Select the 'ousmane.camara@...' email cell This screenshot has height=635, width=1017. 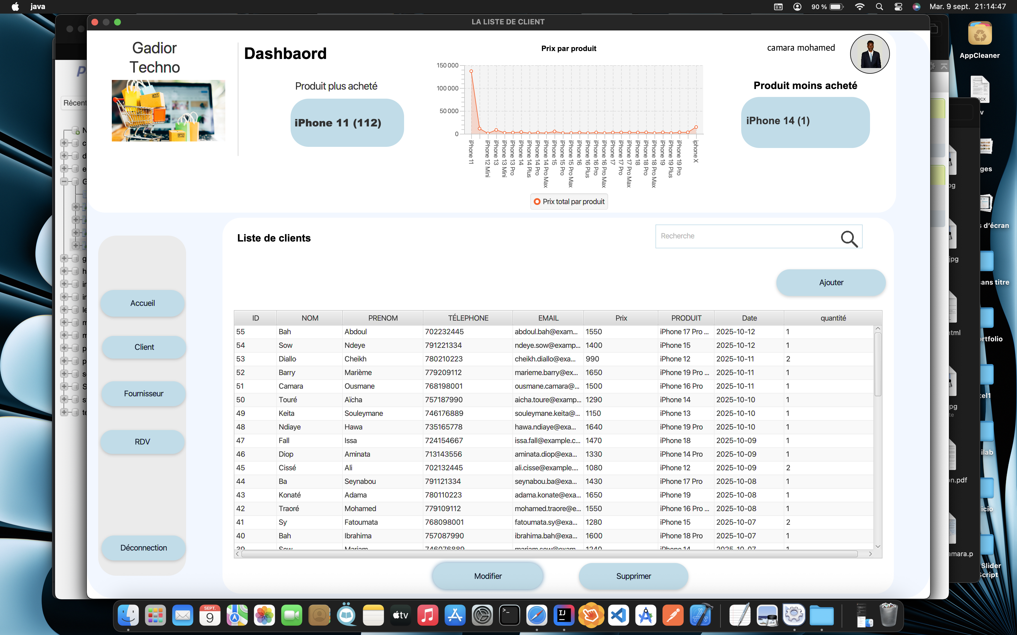(x=548, y=386)
